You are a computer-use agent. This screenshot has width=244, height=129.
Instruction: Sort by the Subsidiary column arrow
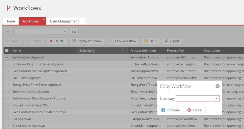tap(123, 50)
